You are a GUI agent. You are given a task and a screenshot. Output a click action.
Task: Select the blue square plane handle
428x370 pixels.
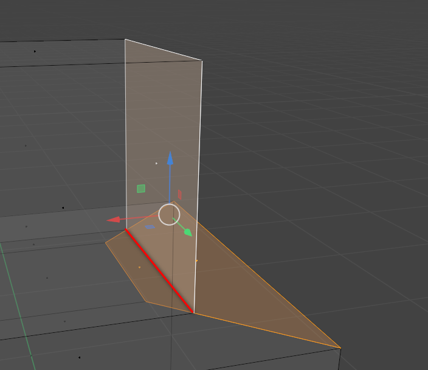point(150,227)
